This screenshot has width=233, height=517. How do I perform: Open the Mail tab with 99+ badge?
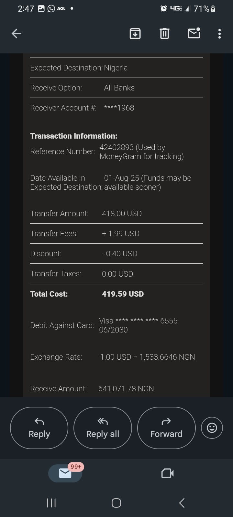tap(65, 473)
